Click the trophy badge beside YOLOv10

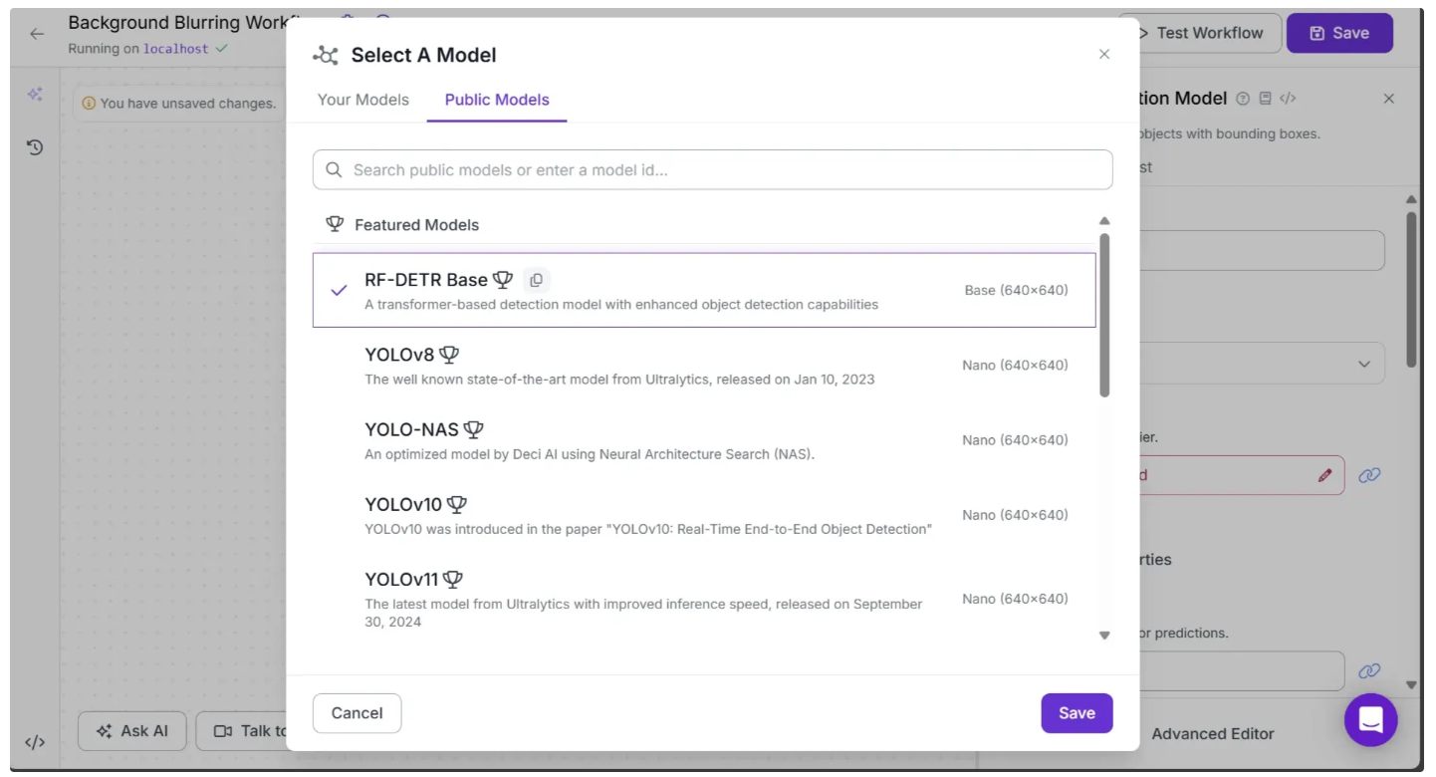coord(456,504)
